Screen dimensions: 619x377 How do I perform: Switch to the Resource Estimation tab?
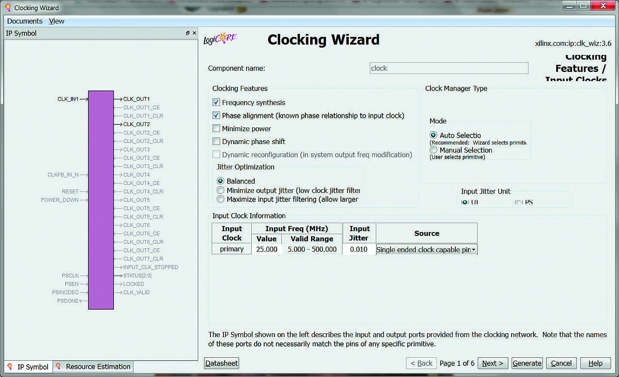[93, 367]
